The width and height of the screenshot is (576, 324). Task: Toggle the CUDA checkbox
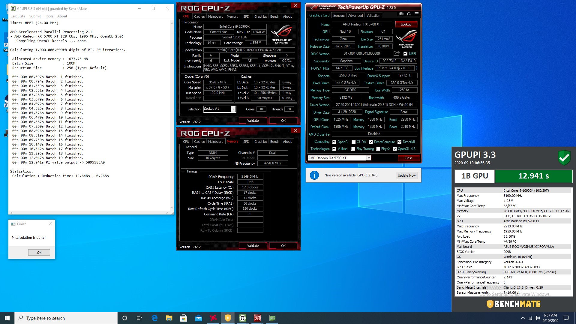point(353,142)
